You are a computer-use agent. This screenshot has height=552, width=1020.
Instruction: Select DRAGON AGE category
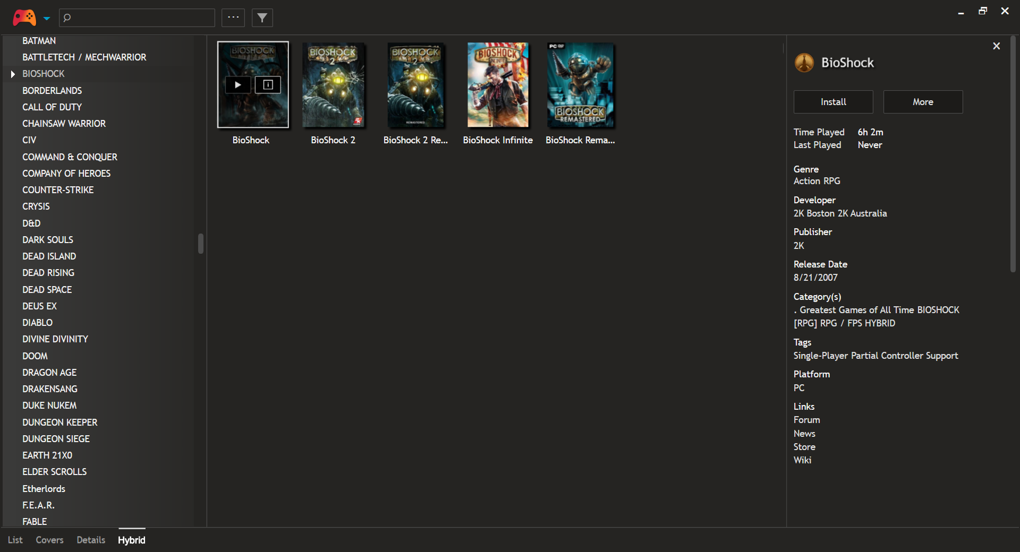point(49,373)
